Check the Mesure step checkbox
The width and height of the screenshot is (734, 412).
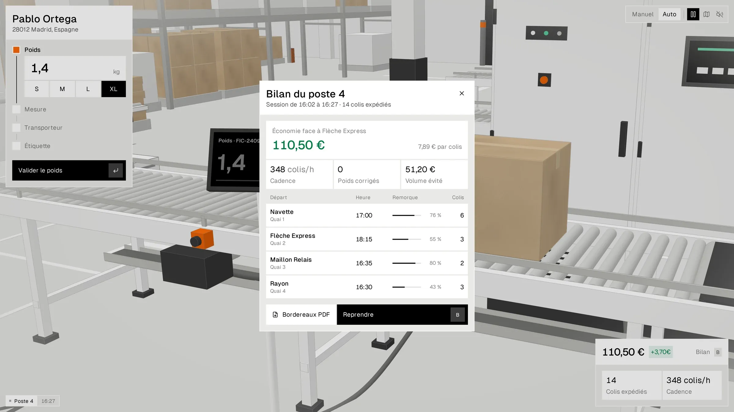pyautogui.click(x=16, y=109)
